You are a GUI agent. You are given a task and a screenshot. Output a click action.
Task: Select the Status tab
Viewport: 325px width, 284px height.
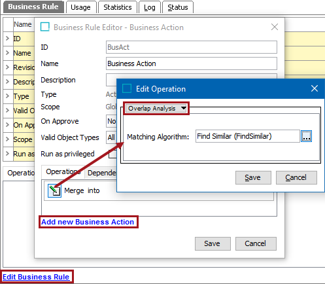click(178, 7)
